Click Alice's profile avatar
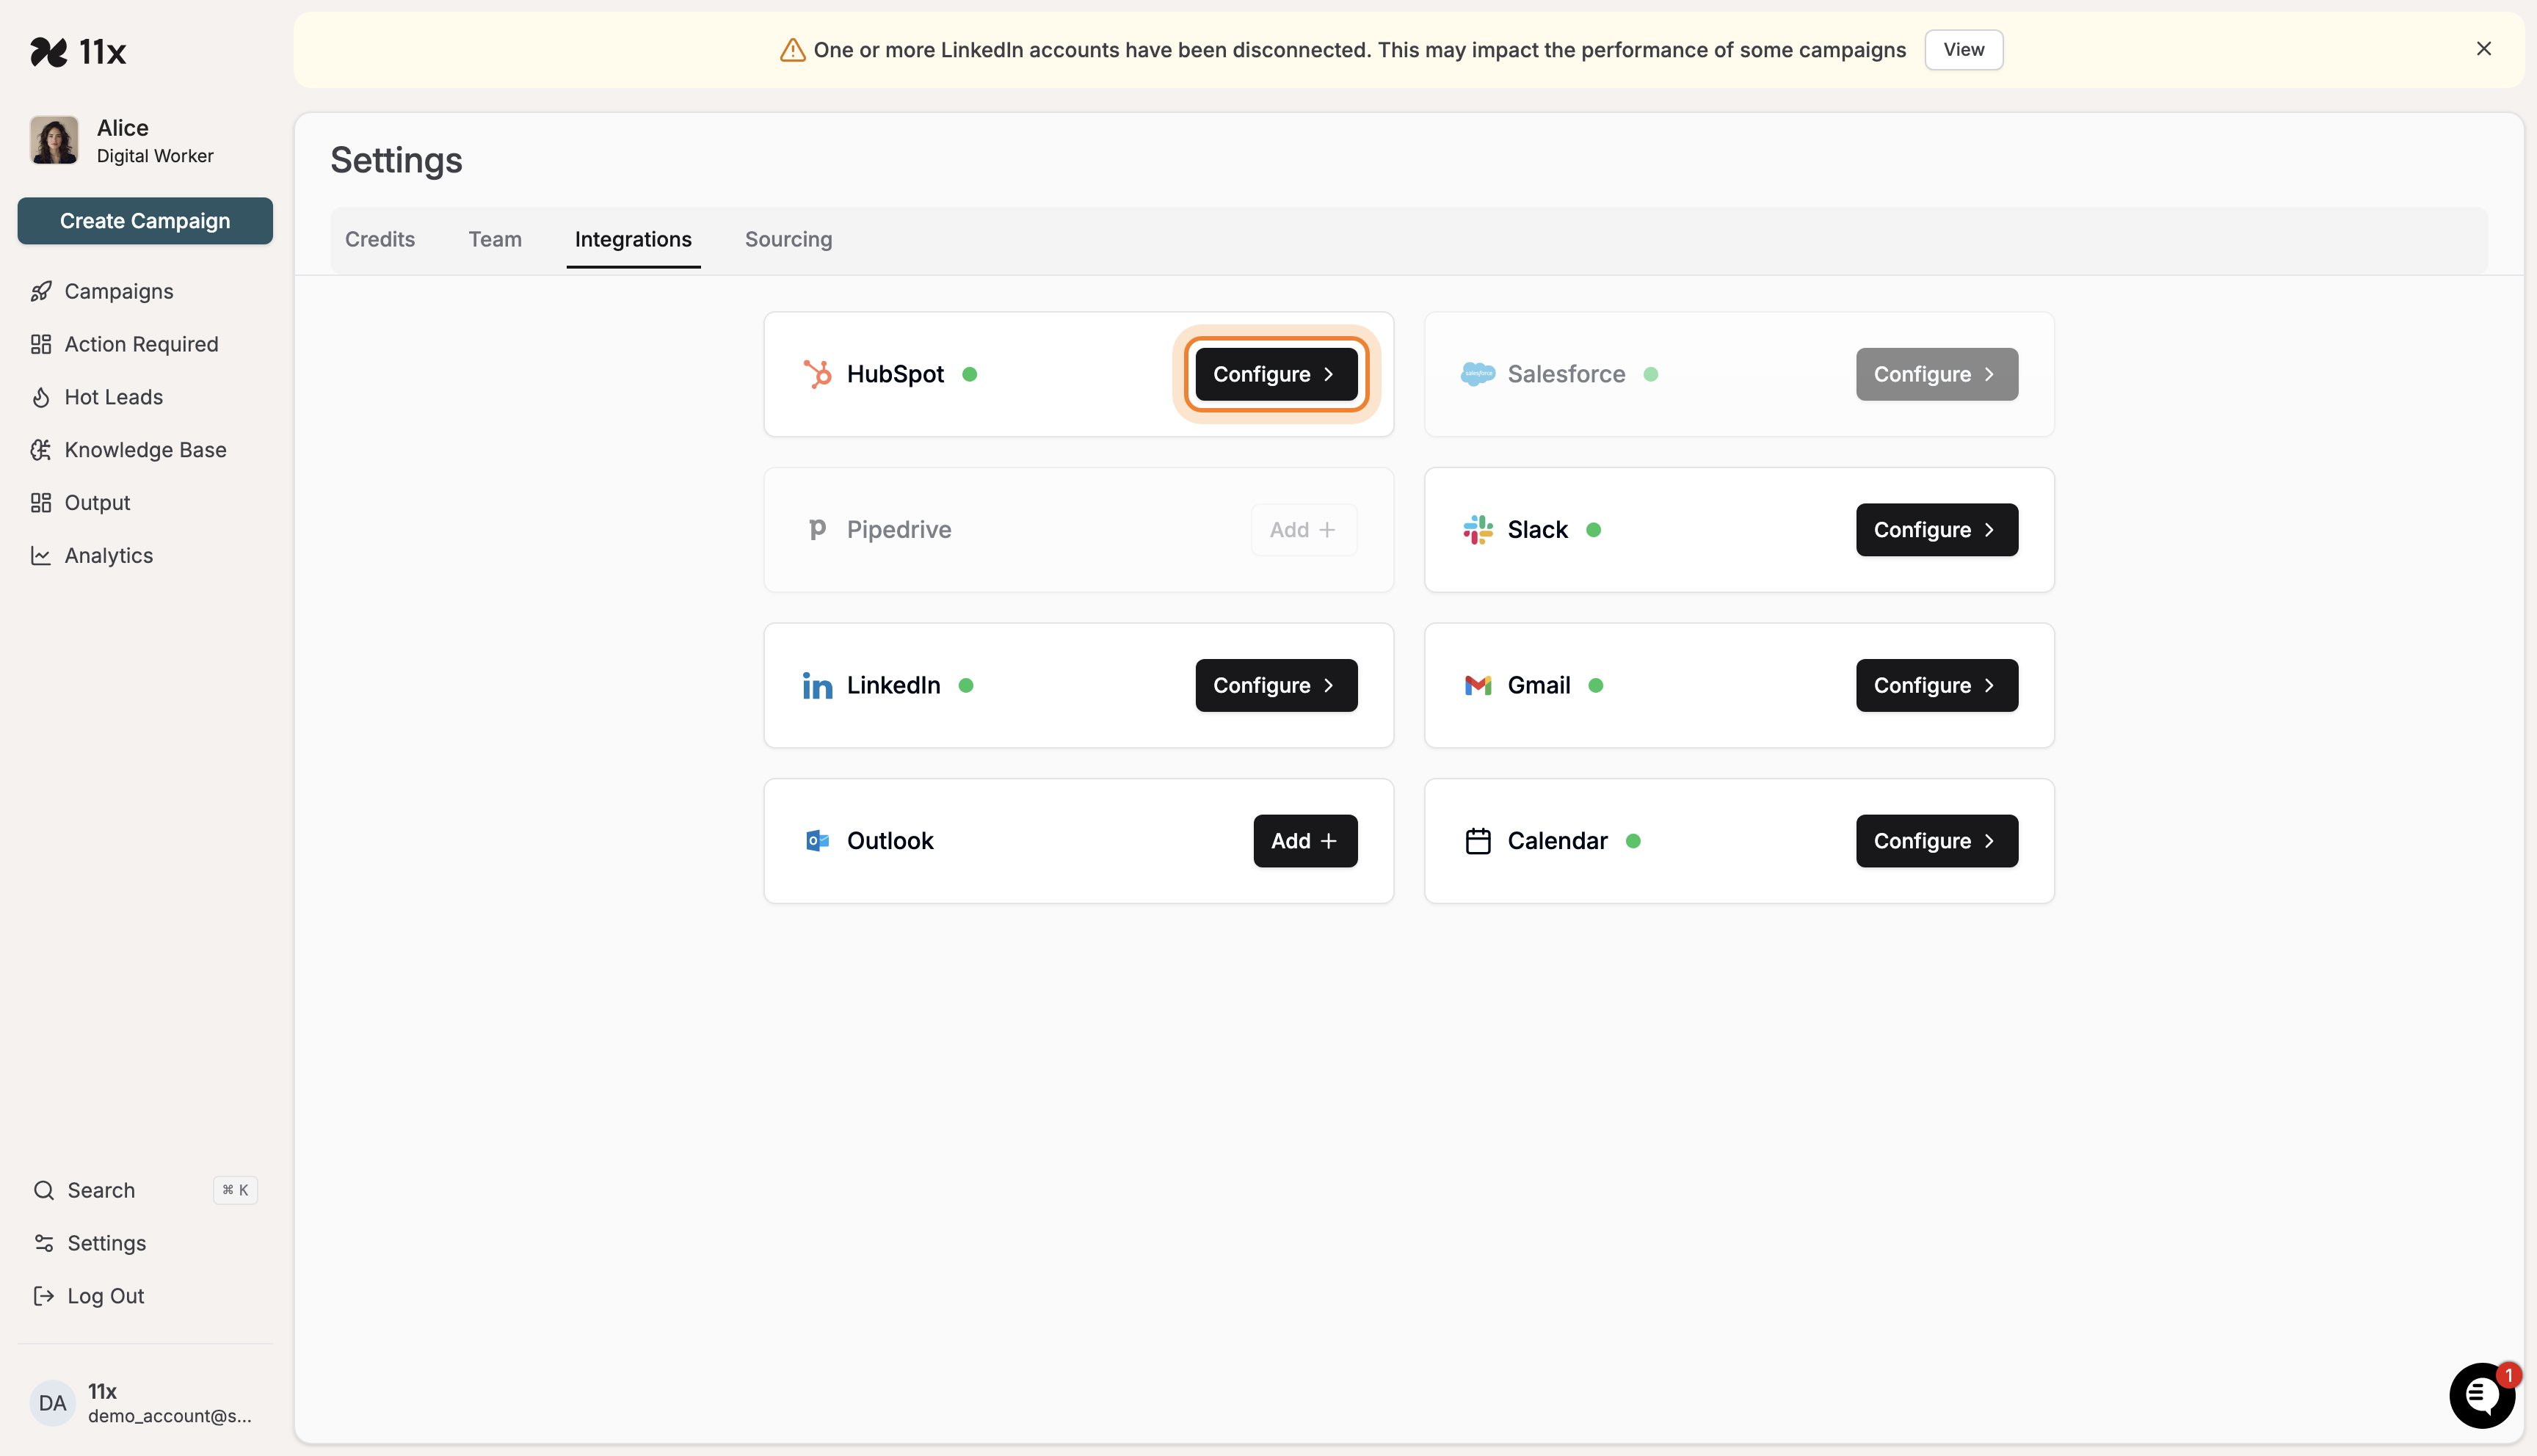2537x1456 pixels. click(53, 140)
